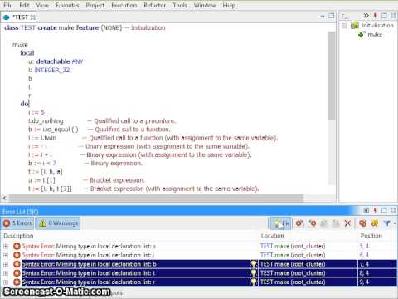Toggle the 0 Warnings filter
The image size is (398, 299).
[x=59, y=223]
